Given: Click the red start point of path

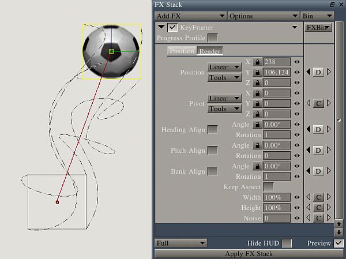Looking at the screenshot, I should 57,202.
